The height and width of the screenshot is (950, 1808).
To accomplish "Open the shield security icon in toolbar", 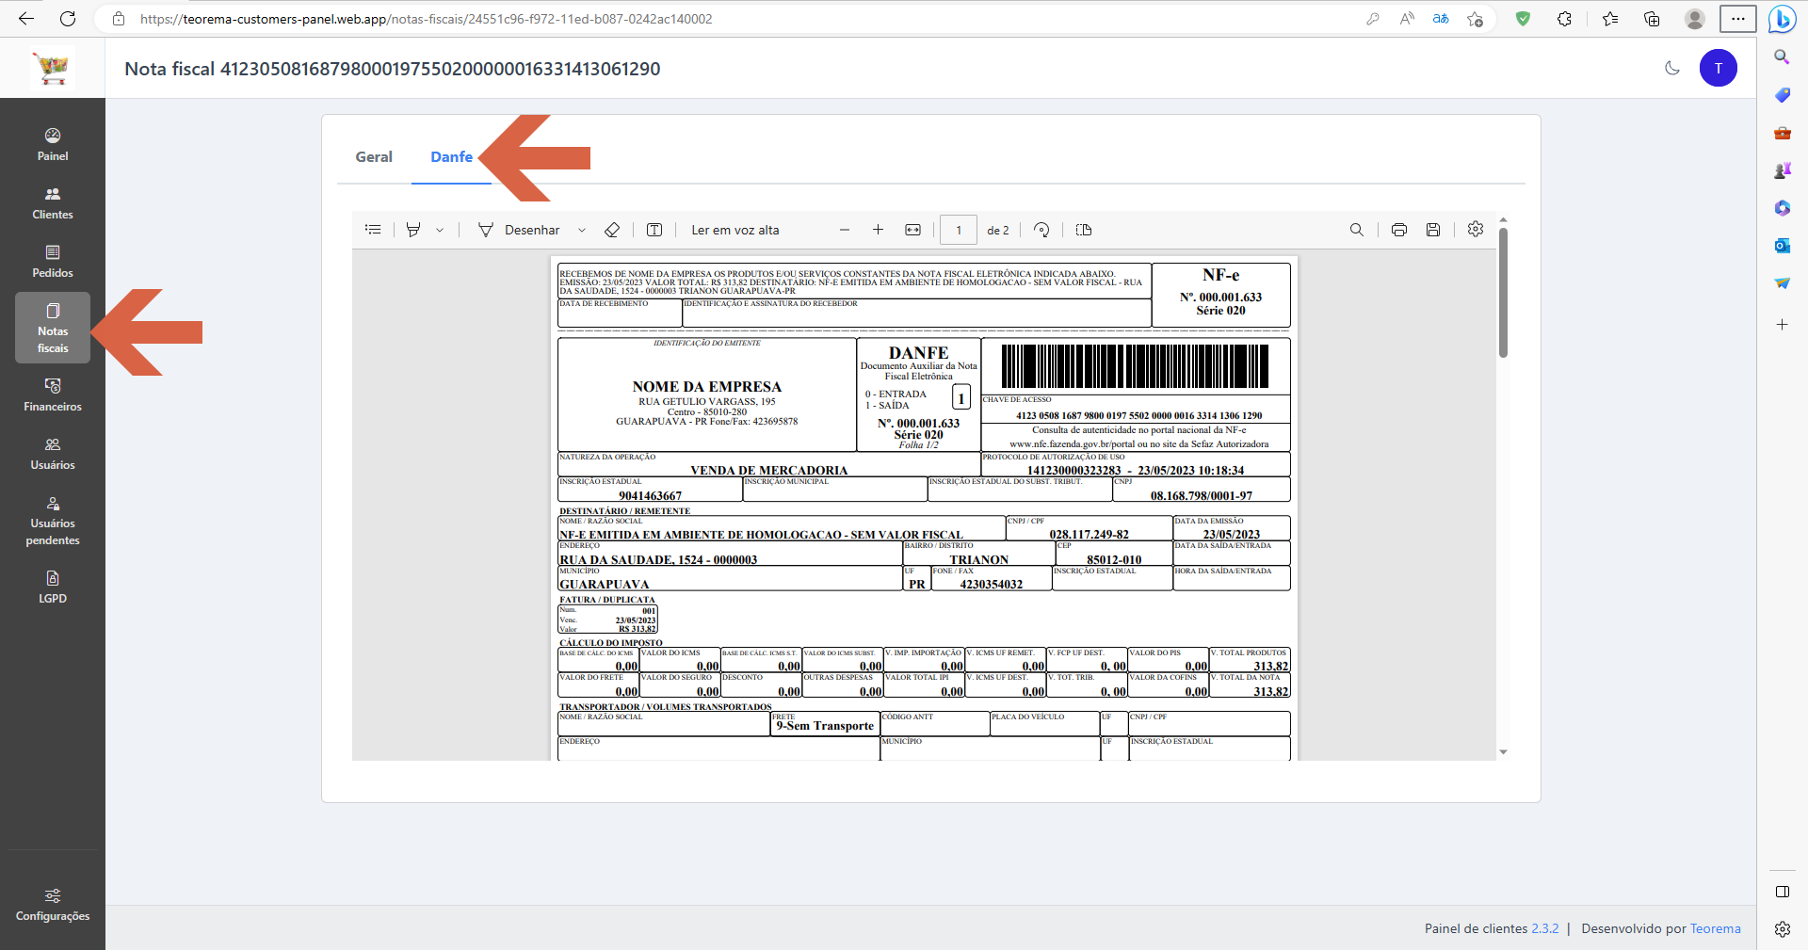I will (x=1523, y=19).
